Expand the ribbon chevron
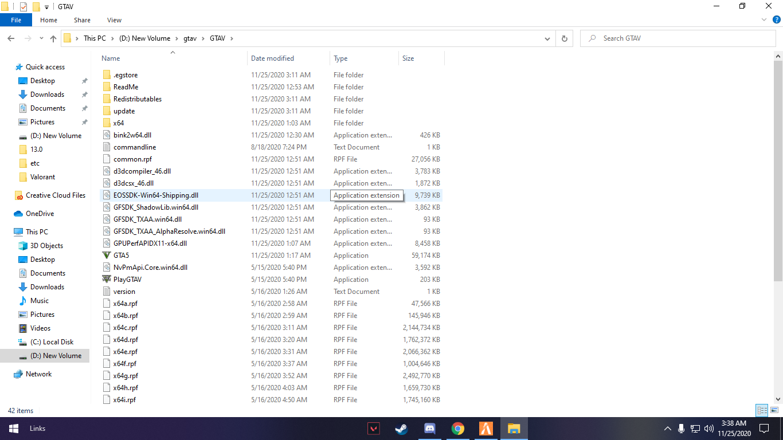 pyautogui.click(x=764, y=19)
